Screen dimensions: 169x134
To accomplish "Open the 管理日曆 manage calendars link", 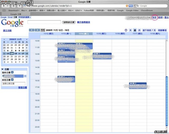I will click(22, 87).
